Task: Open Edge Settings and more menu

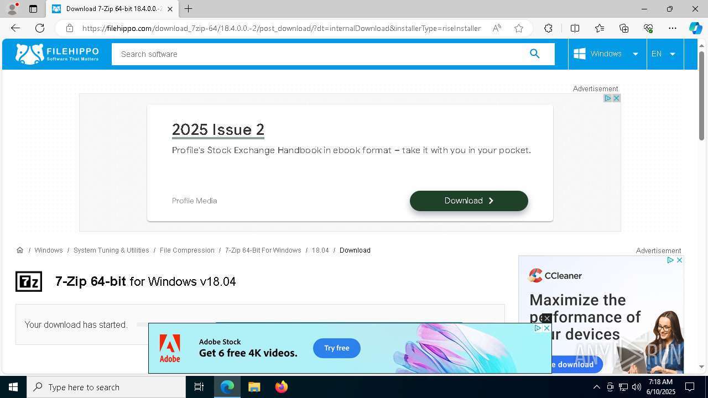Action: click(673, 28)
